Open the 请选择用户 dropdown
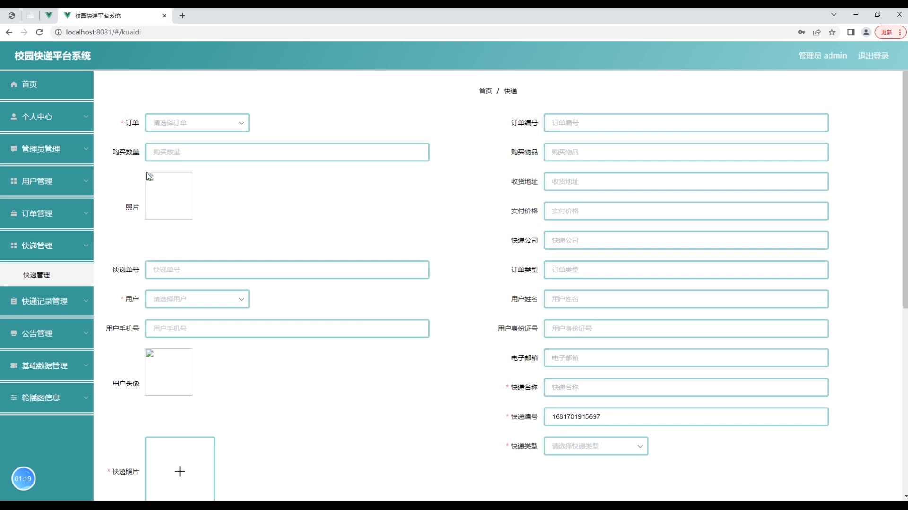Screen dimensions: 908x510 (197, 299)
